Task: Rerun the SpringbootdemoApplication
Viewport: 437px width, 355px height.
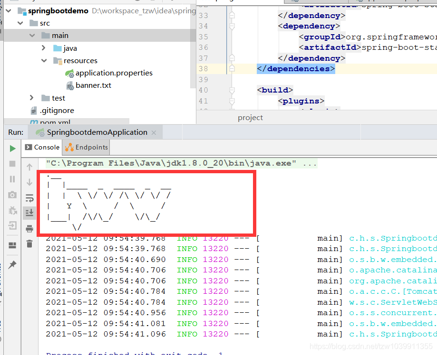Action: click(12, 148)
